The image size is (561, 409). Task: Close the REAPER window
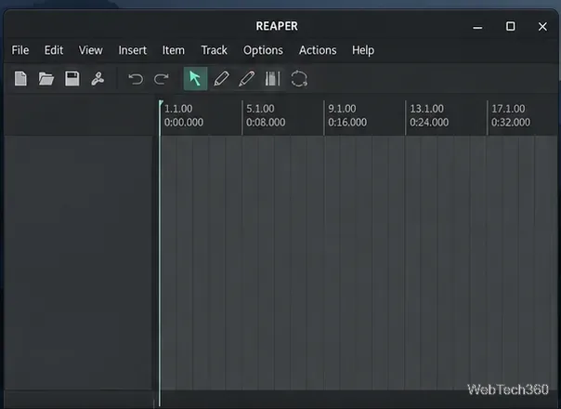click(x=542, y=27)
